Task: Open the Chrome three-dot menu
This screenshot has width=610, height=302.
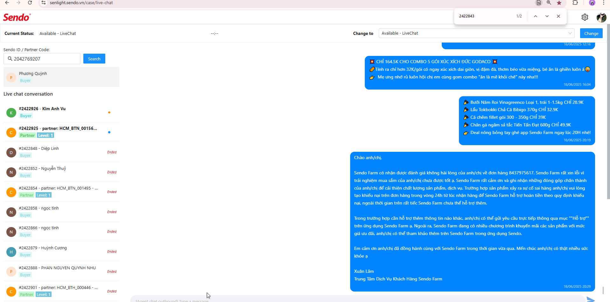Action: coord(604,3)
